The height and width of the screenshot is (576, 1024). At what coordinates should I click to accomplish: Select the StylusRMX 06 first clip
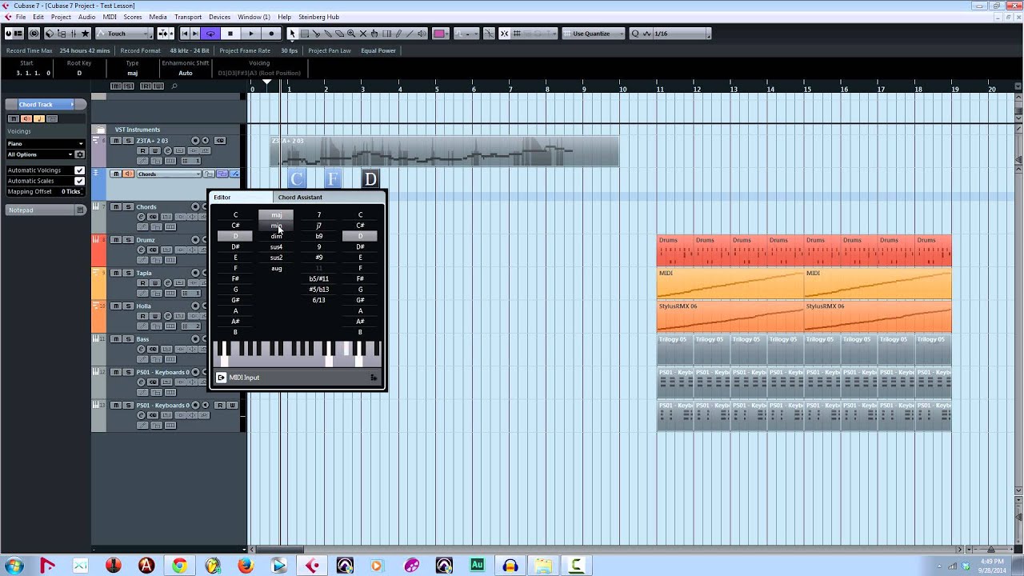pyautogui.click(x=730, y=317)
